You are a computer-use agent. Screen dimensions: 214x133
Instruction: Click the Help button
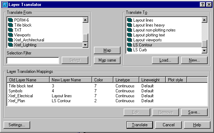[197, 125]
